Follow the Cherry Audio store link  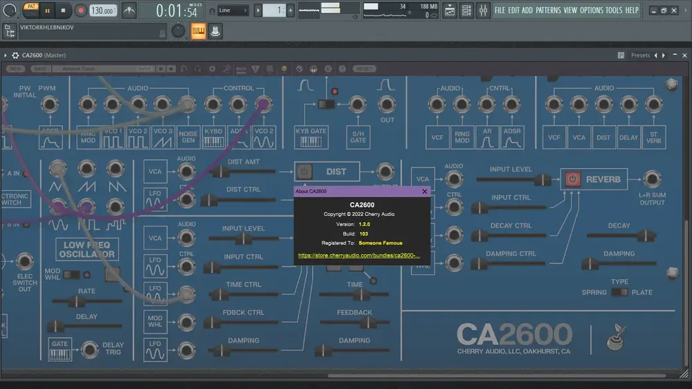coord(358,255)
